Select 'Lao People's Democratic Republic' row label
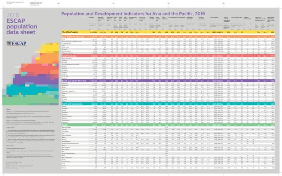This screenshot has width=282, height=176. coord(71,64)
